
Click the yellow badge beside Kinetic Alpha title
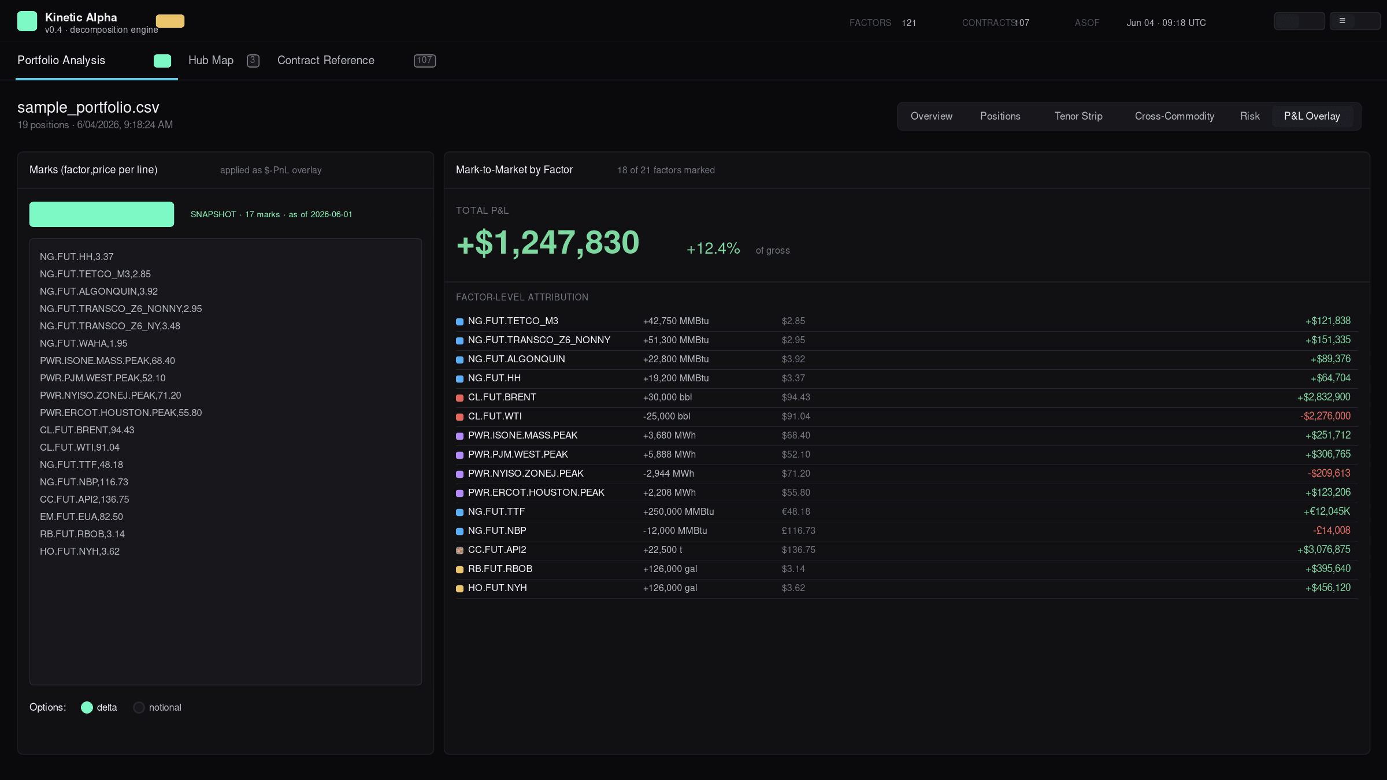[170, 21]
